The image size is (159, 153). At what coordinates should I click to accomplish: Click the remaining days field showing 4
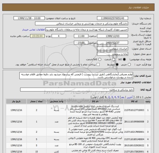pos(59,36)
